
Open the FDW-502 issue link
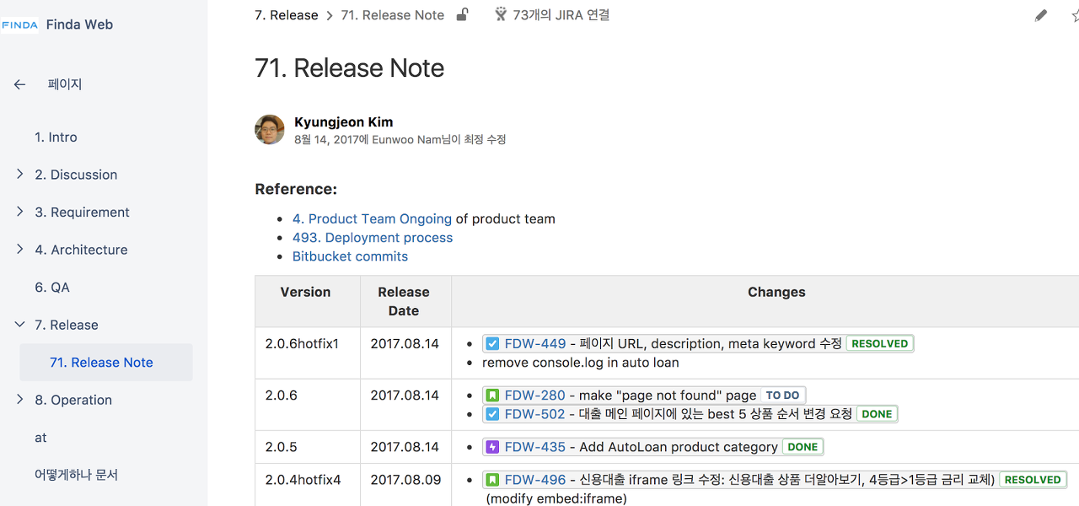534,414
